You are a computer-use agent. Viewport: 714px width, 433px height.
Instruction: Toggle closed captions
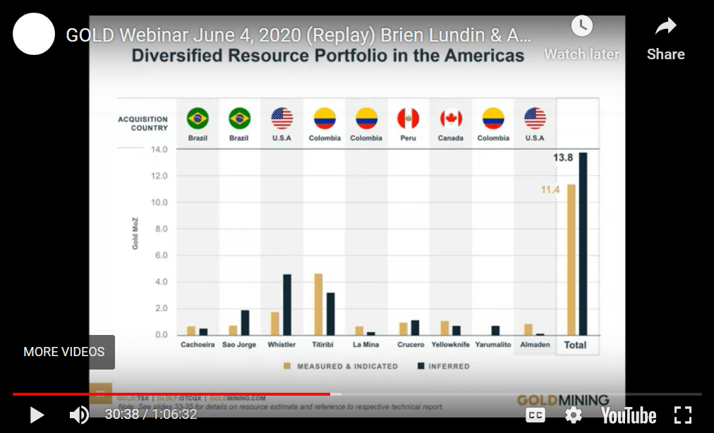pyautogui.click(x=535, y=415)
